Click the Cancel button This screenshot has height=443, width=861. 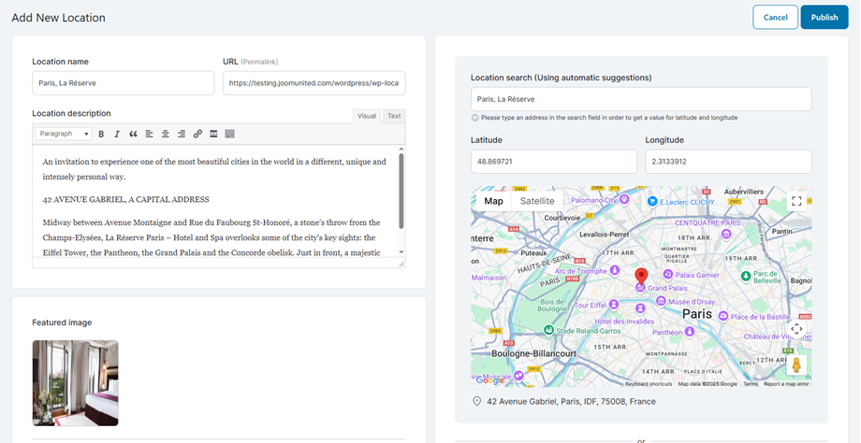pos(775,17)
